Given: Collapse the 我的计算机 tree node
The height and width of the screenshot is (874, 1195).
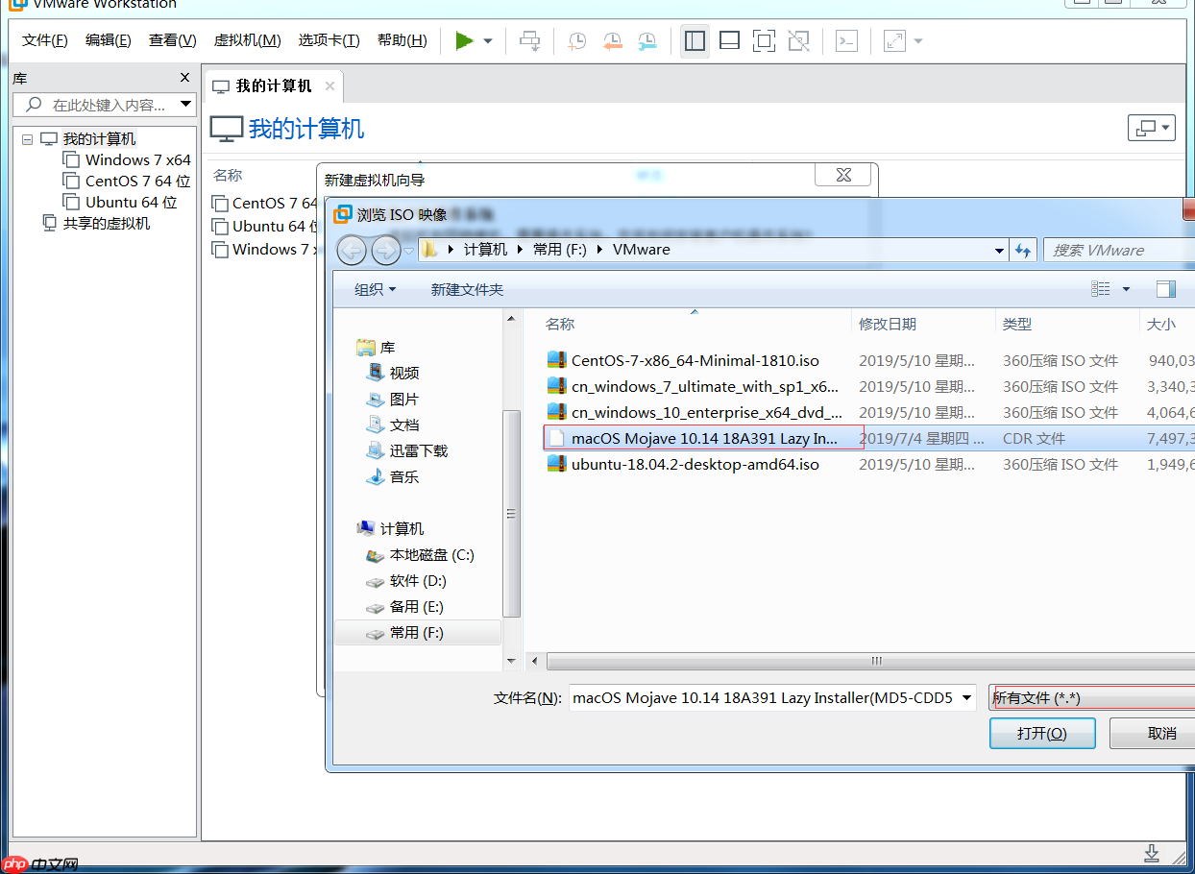Looking at the screenshot, I should pos(27,137).
